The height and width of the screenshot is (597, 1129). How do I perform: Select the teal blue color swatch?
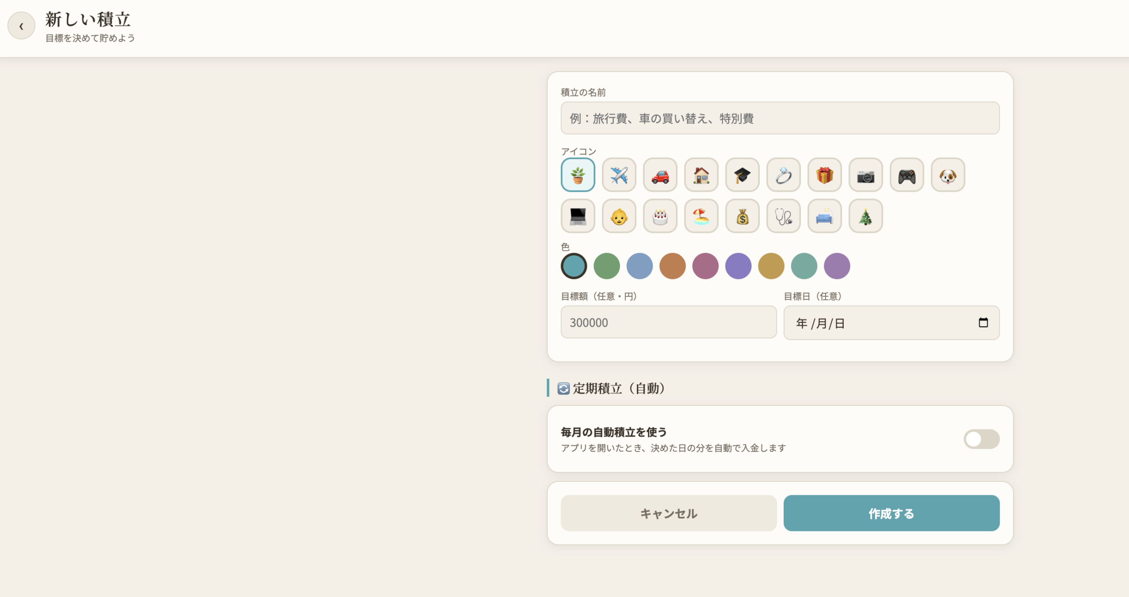click(x=574, y=266)
